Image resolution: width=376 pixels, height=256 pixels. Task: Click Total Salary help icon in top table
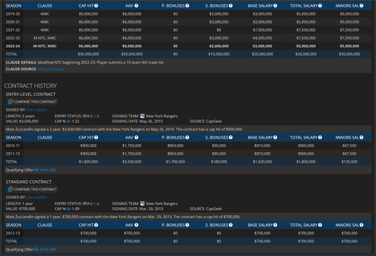[x=320, y=5]
